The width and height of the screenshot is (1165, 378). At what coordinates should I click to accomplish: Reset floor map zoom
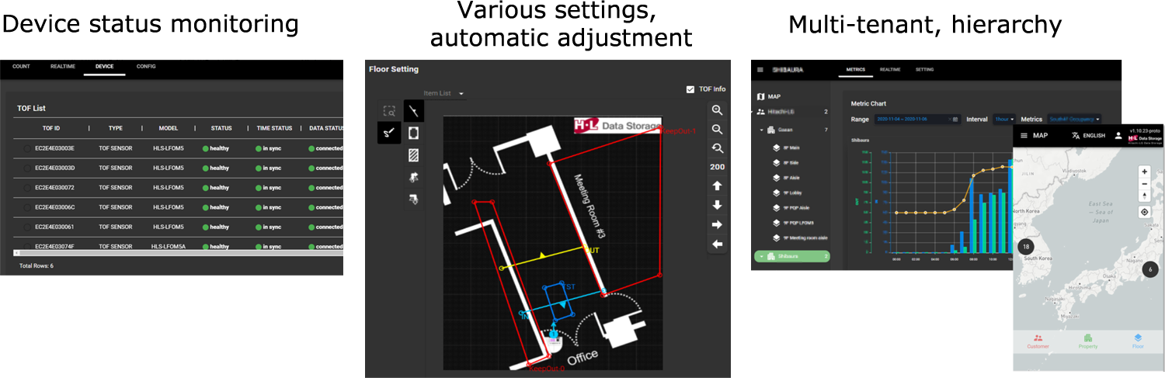point(717,148)
